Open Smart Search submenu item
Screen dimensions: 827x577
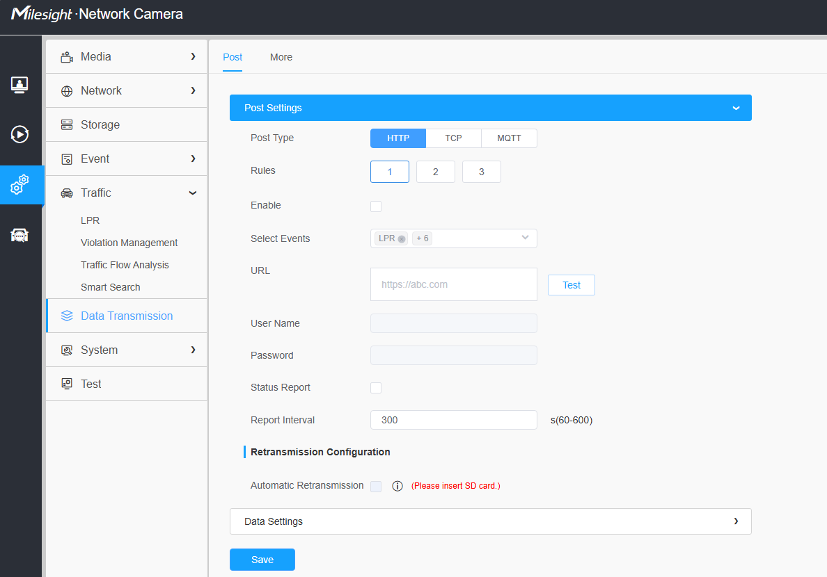click(111, 287)
